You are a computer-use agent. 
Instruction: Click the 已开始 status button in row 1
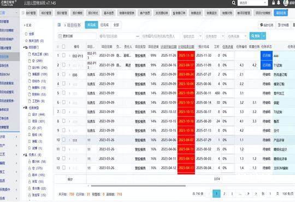(267, 56)
